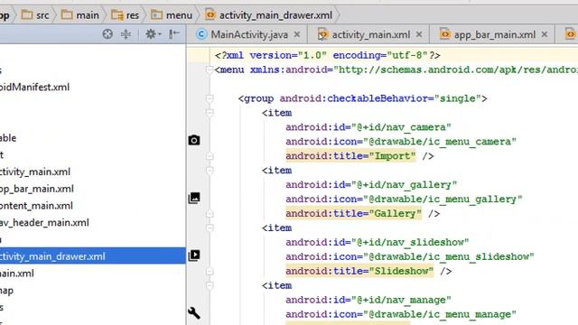
Task: Click the @+id/nav_slideshow id value
Action: click(410, 243)
